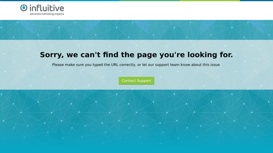Click the 'Please make sure you typed' sentence
The width and height of the screenshot is (273, 153).
137,65
